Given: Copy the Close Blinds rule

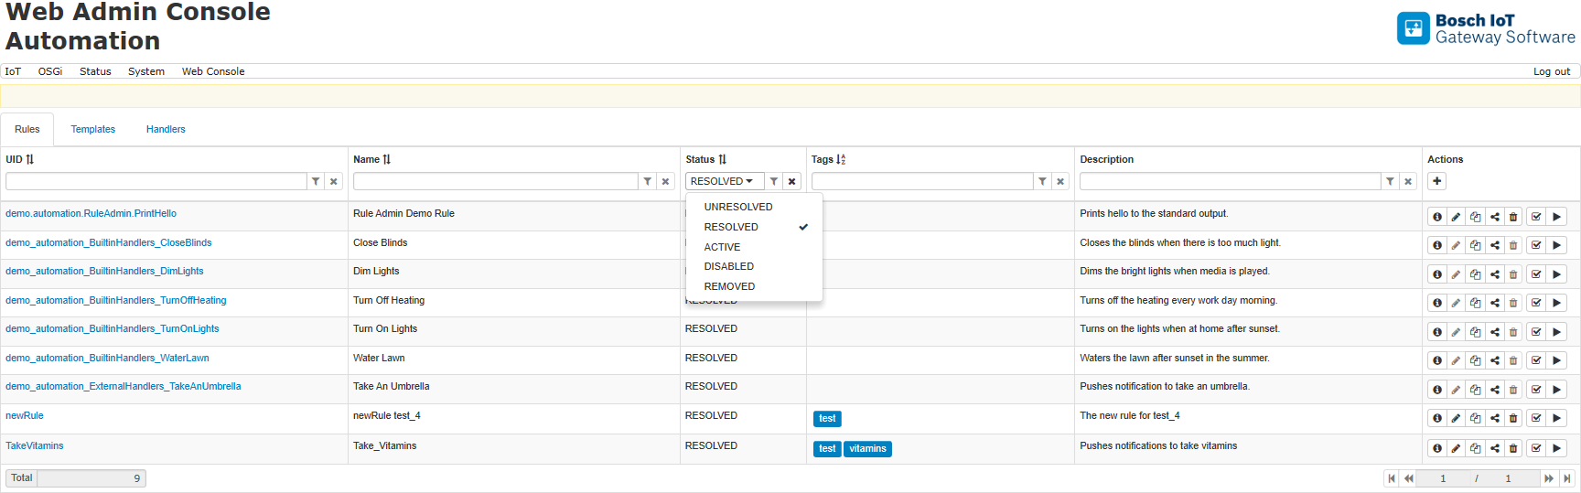Looking at the screenshot, I should [x=1475, y=245].
